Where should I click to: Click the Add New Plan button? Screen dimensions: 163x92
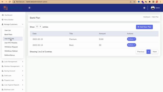pyautogui.click(x=144, y=27)
